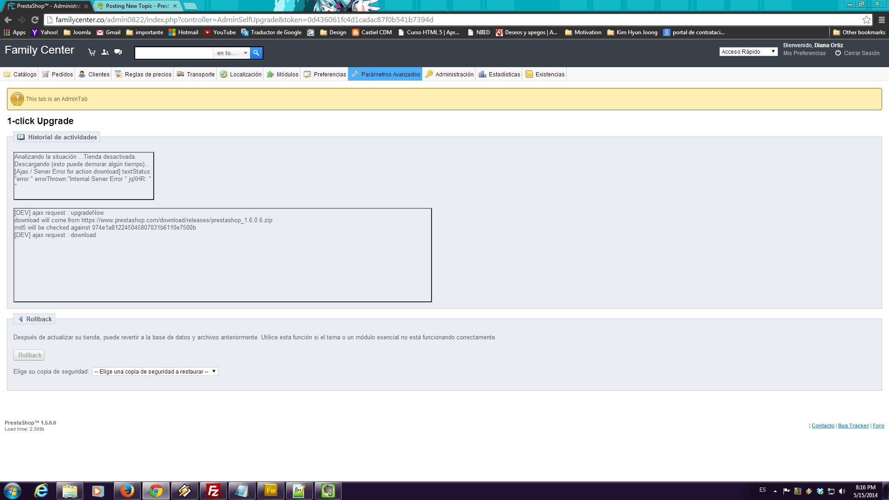
Task: Open Firefox from the taskbar
Action: (127, 491)
